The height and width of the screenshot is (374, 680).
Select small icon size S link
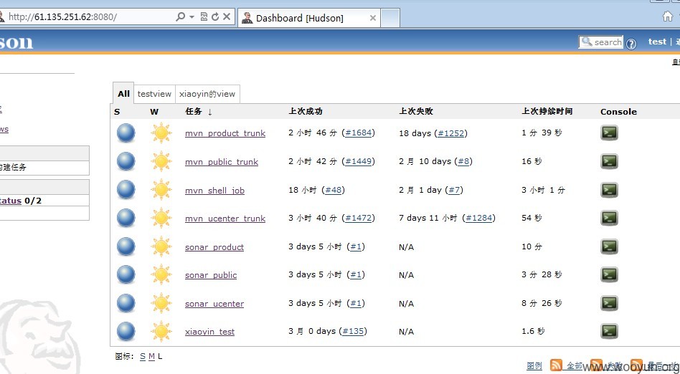(143, 356)
